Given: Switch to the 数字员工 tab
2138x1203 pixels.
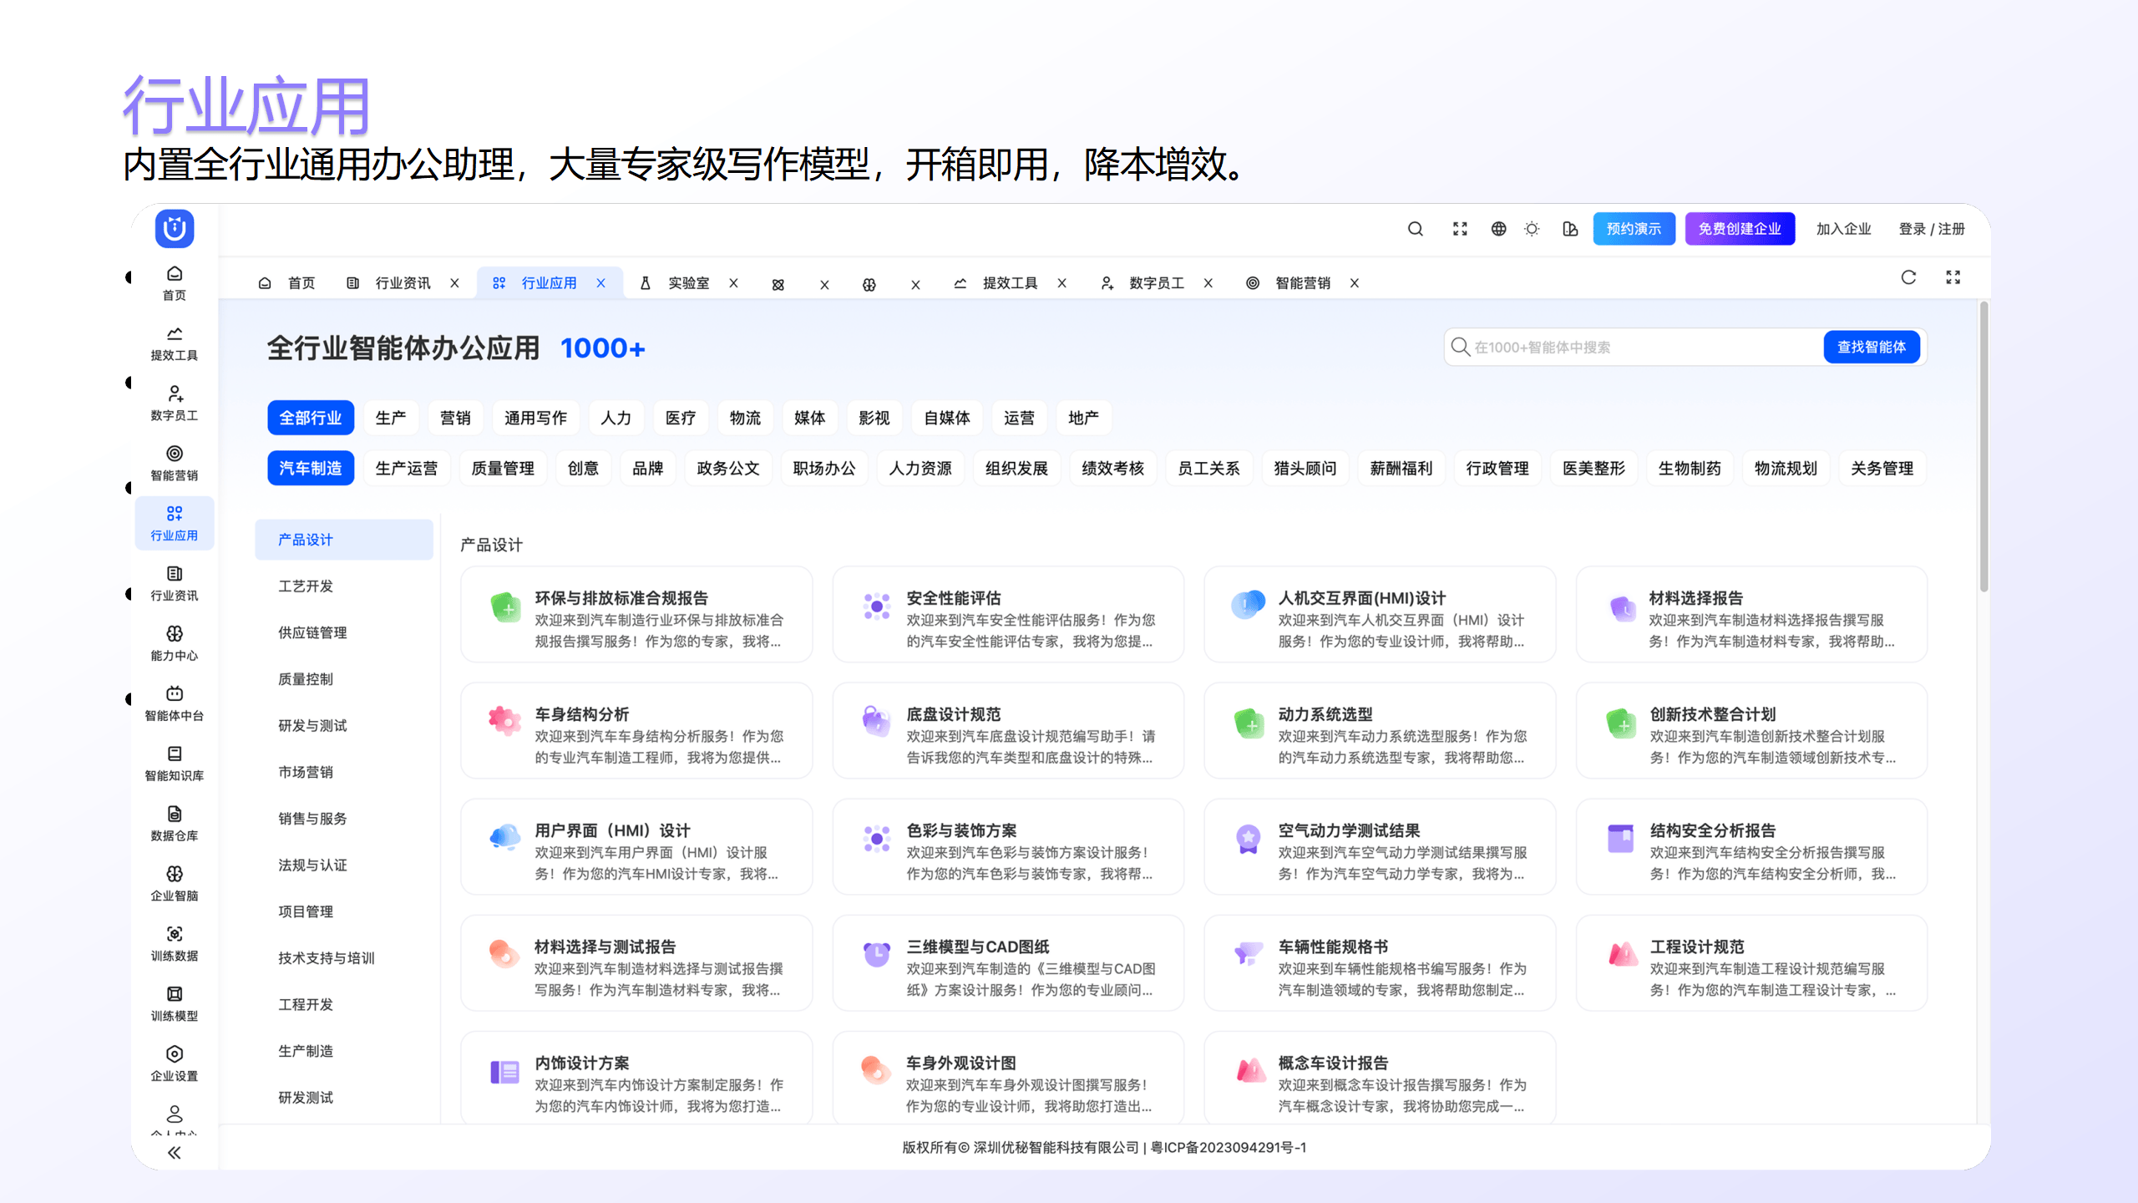Looking at the screenshot, I should coord(1156,283).
